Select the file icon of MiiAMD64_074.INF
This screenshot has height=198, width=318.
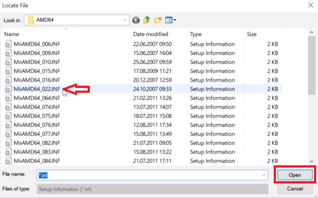point(8,107)
